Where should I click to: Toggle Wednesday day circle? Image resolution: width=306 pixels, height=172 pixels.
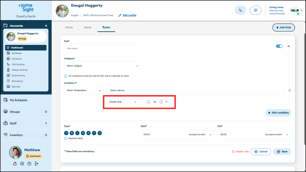pos(83,133)
